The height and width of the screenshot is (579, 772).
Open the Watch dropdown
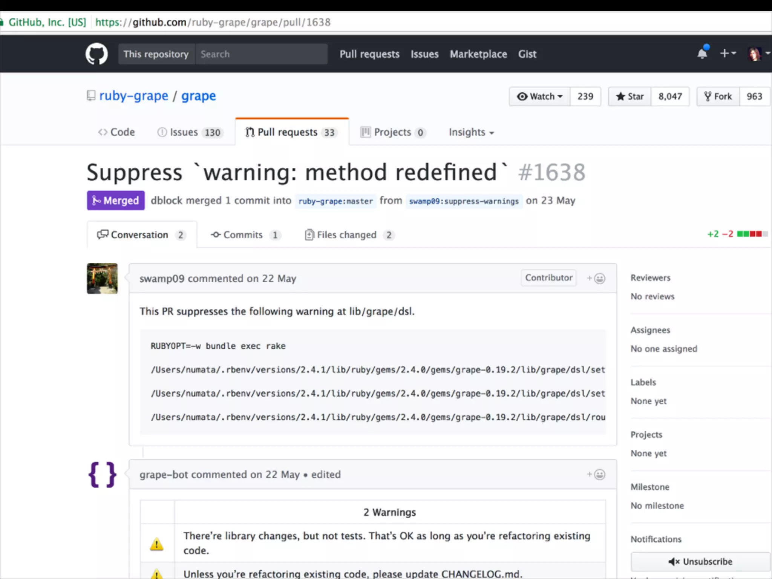click(539, 96)
